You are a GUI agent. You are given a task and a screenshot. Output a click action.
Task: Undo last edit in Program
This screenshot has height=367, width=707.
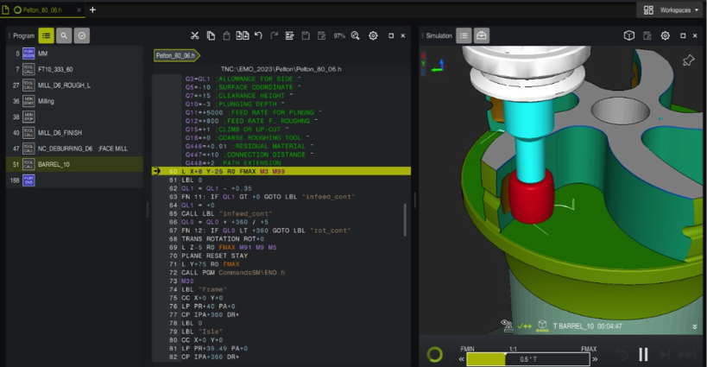[258, 35]
